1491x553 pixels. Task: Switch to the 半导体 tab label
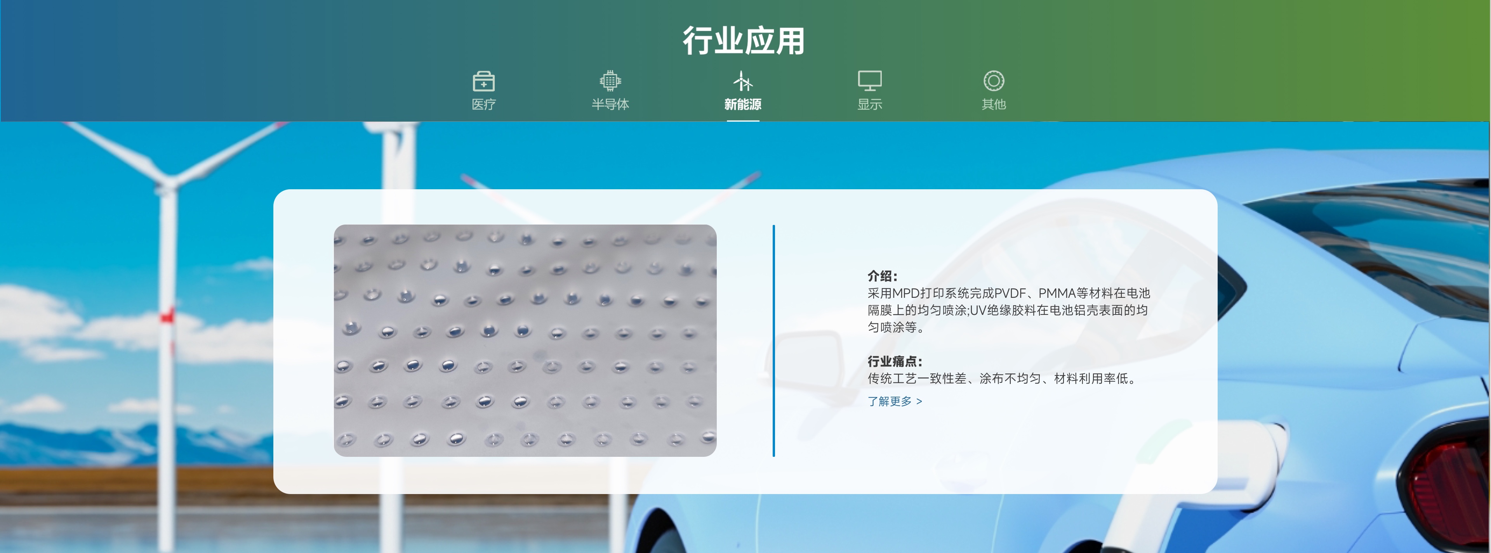tap(610, 105)
